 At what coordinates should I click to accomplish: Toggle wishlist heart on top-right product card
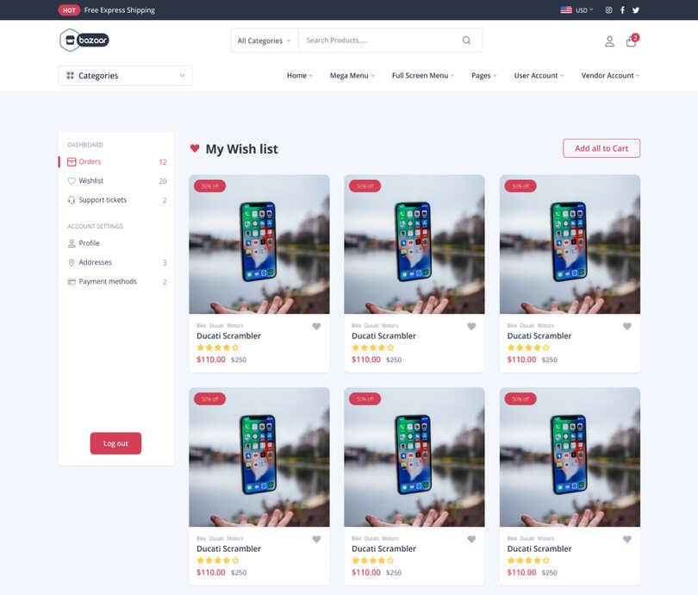click(x=626, y=326)
